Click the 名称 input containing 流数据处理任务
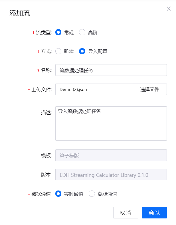176x225 pixels. [111, 70]
